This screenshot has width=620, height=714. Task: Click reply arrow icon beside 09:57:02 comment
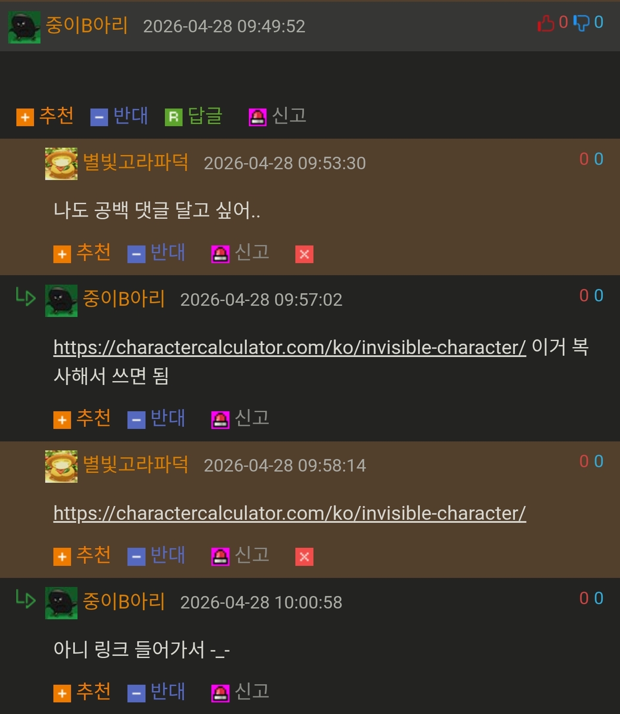(25, 297)
